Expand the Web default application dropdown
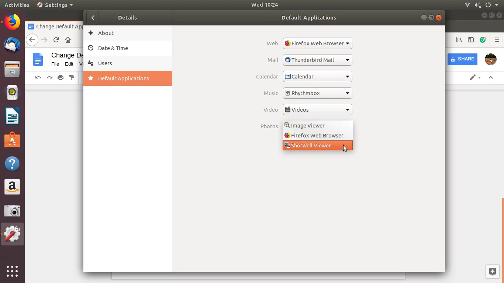The height and width of the screenshot is (283, 504). pyautogui.click(x=317, y=43)
